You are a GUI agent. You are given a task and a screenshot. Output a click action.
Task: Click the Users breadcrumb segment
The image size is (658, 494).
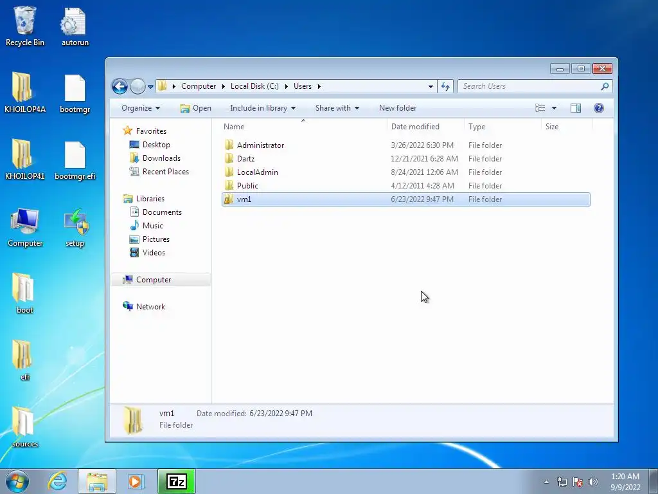click(302, 86)
